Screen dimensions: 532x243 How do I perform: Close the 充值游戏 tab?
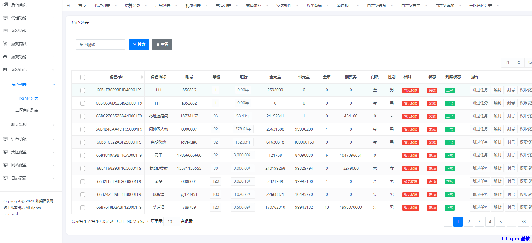(267, 5)
